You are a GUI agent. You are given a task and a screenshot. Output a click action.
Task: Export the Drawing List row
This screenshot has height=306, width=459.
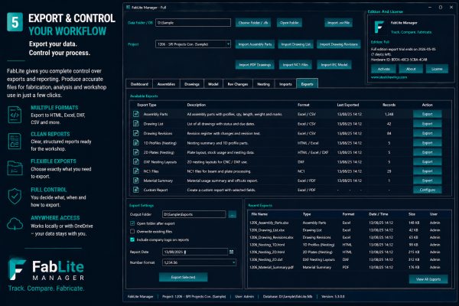(x=427, y=124)
